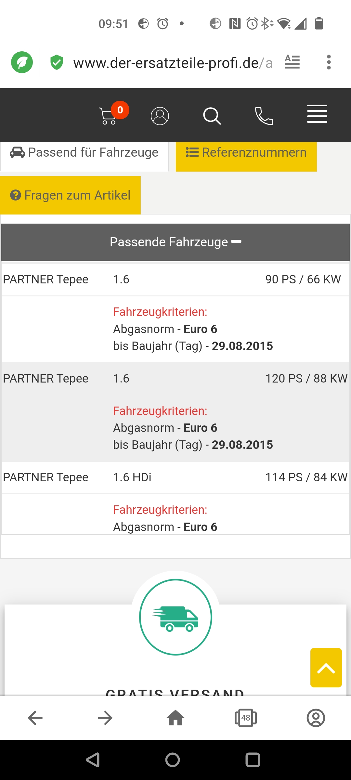Tap the search magnifier icon

(212, 116)
